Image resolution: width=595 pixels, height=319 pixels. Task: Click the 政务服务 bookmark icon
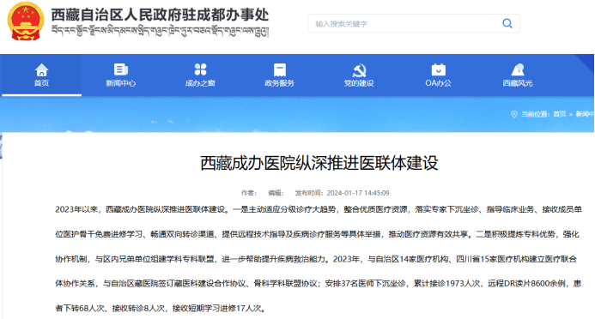tap(280, 69)
